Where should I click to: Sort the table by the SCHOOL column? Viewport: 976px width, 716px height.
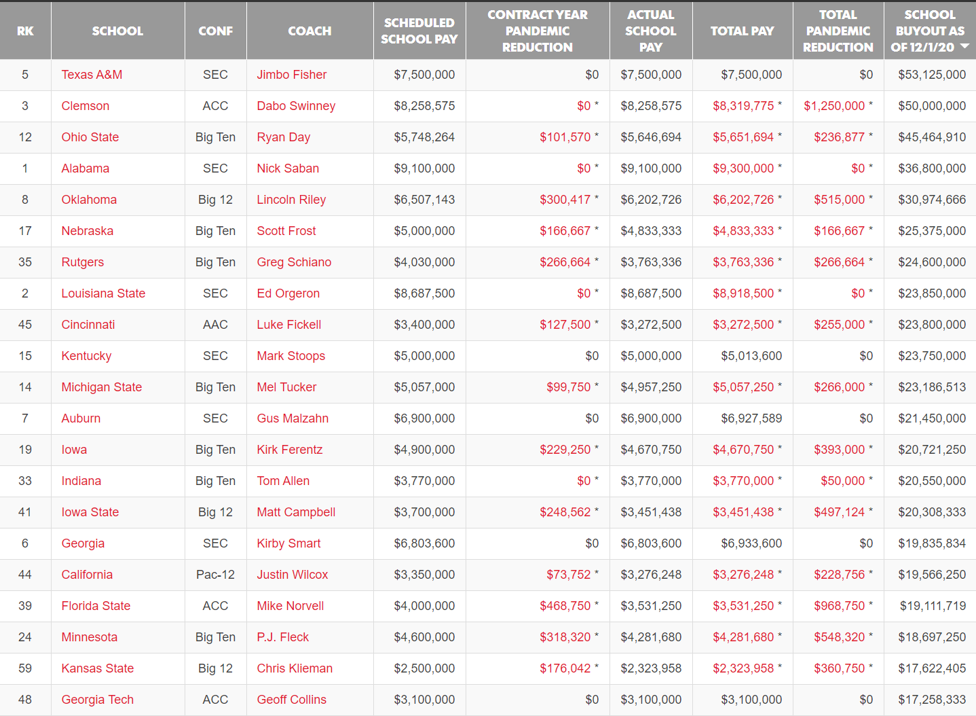(117, 31)
